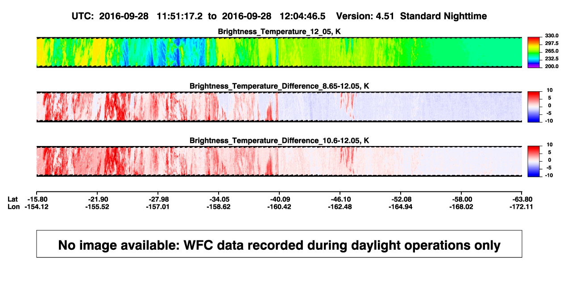Click the 'Standard Nighttime' label

[443, 16]
